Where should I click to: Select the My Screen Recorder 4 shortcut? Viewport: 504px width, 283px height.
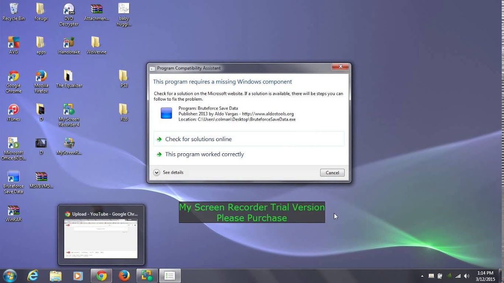69,115
